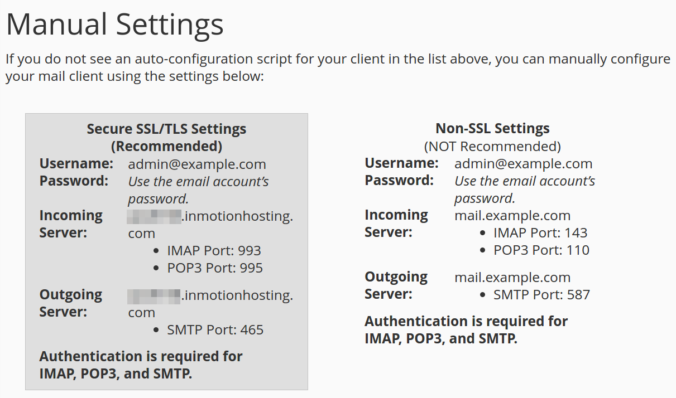Screen dimensions: 676x398
Task: Click the SSL incoming server inmotionhosting hostname
Action: pos(237,216)
